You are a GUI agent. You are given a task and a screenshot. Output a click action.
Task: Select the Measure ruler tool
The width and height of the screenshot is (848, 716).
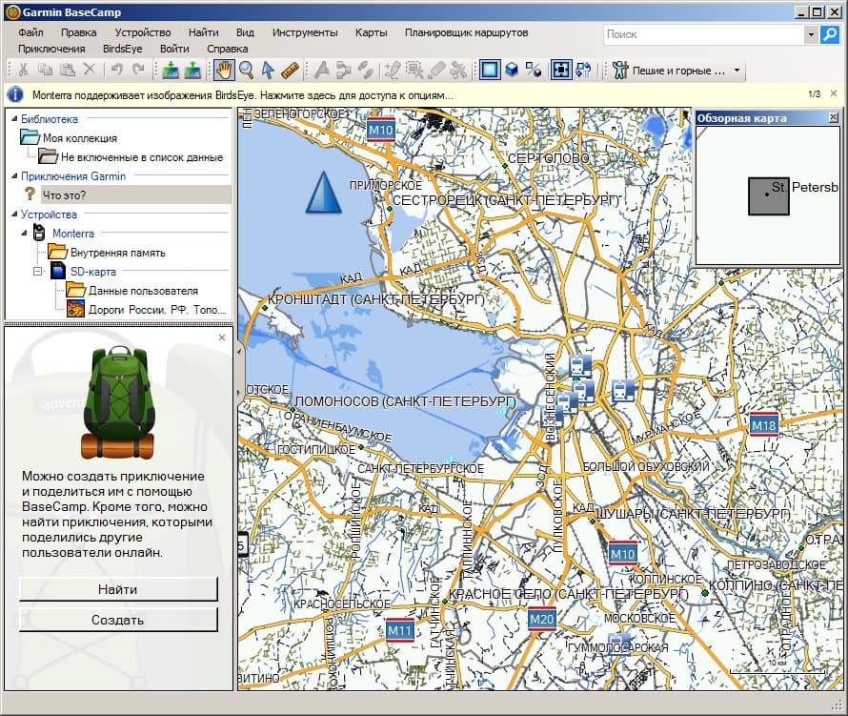click(x=290, y=70)
